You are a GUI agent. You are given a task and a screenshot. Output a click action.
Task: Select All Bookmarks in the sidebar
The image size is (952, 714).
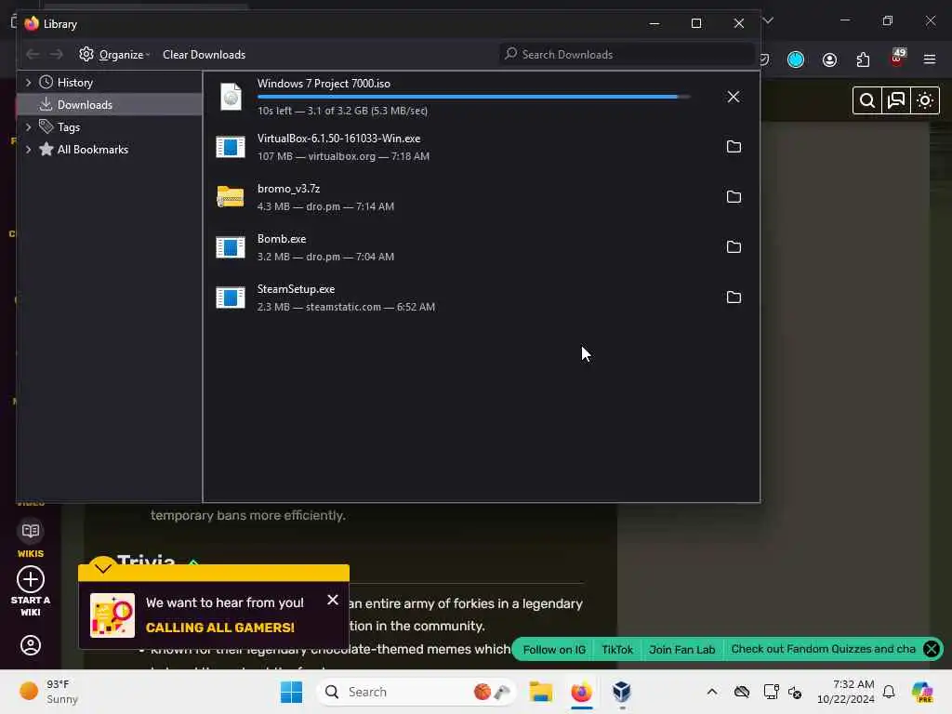point(92,150)
